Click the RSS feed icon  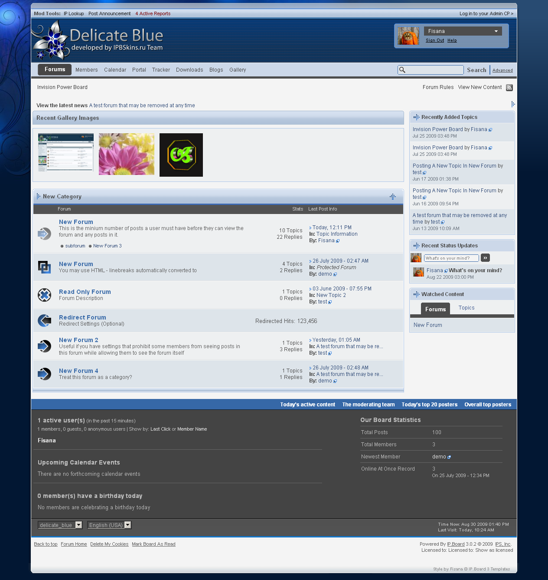pos(509,88)
